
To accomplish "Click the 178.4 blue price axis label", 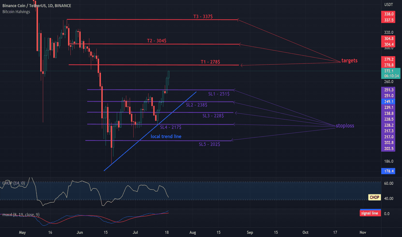I will pyautogui.click(x=388, y=171).
